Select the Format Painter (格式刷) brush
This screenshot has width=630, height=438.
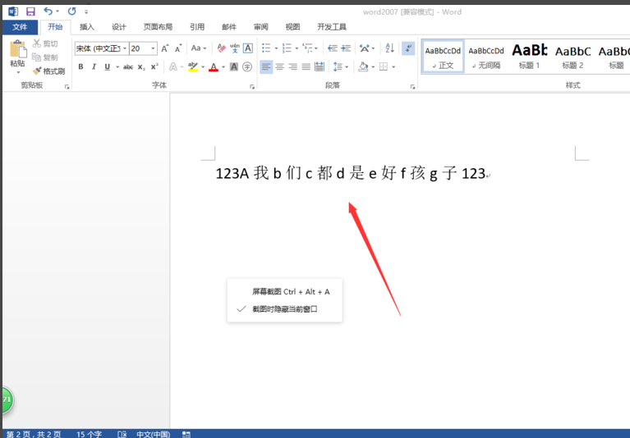[37, 71]
